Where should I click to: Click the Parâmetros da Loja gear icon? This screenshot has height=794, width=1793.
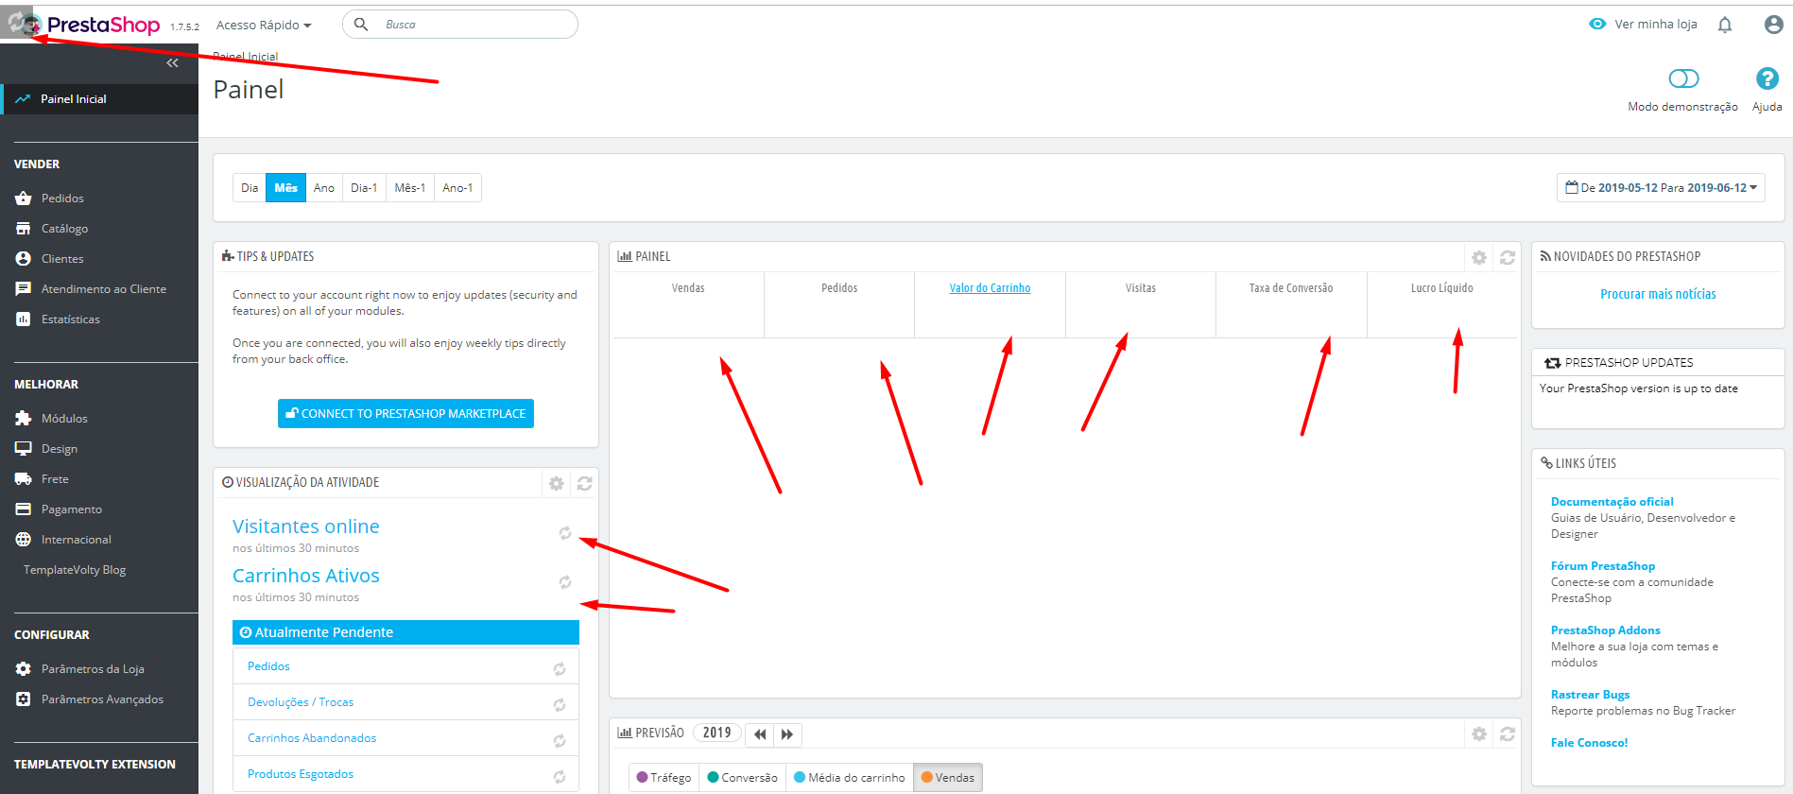(x=24, y=669)
